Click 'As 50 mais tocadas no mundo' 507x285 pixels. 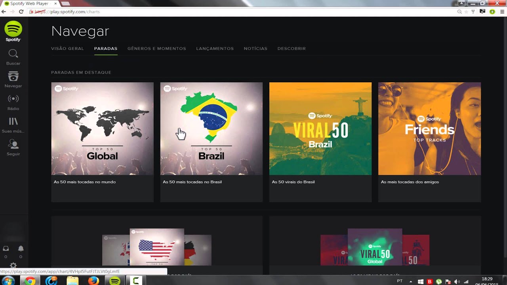85,182
